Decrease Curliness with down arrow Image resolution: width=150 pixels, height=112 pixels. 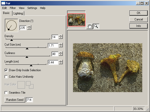[x=61, y=55]
